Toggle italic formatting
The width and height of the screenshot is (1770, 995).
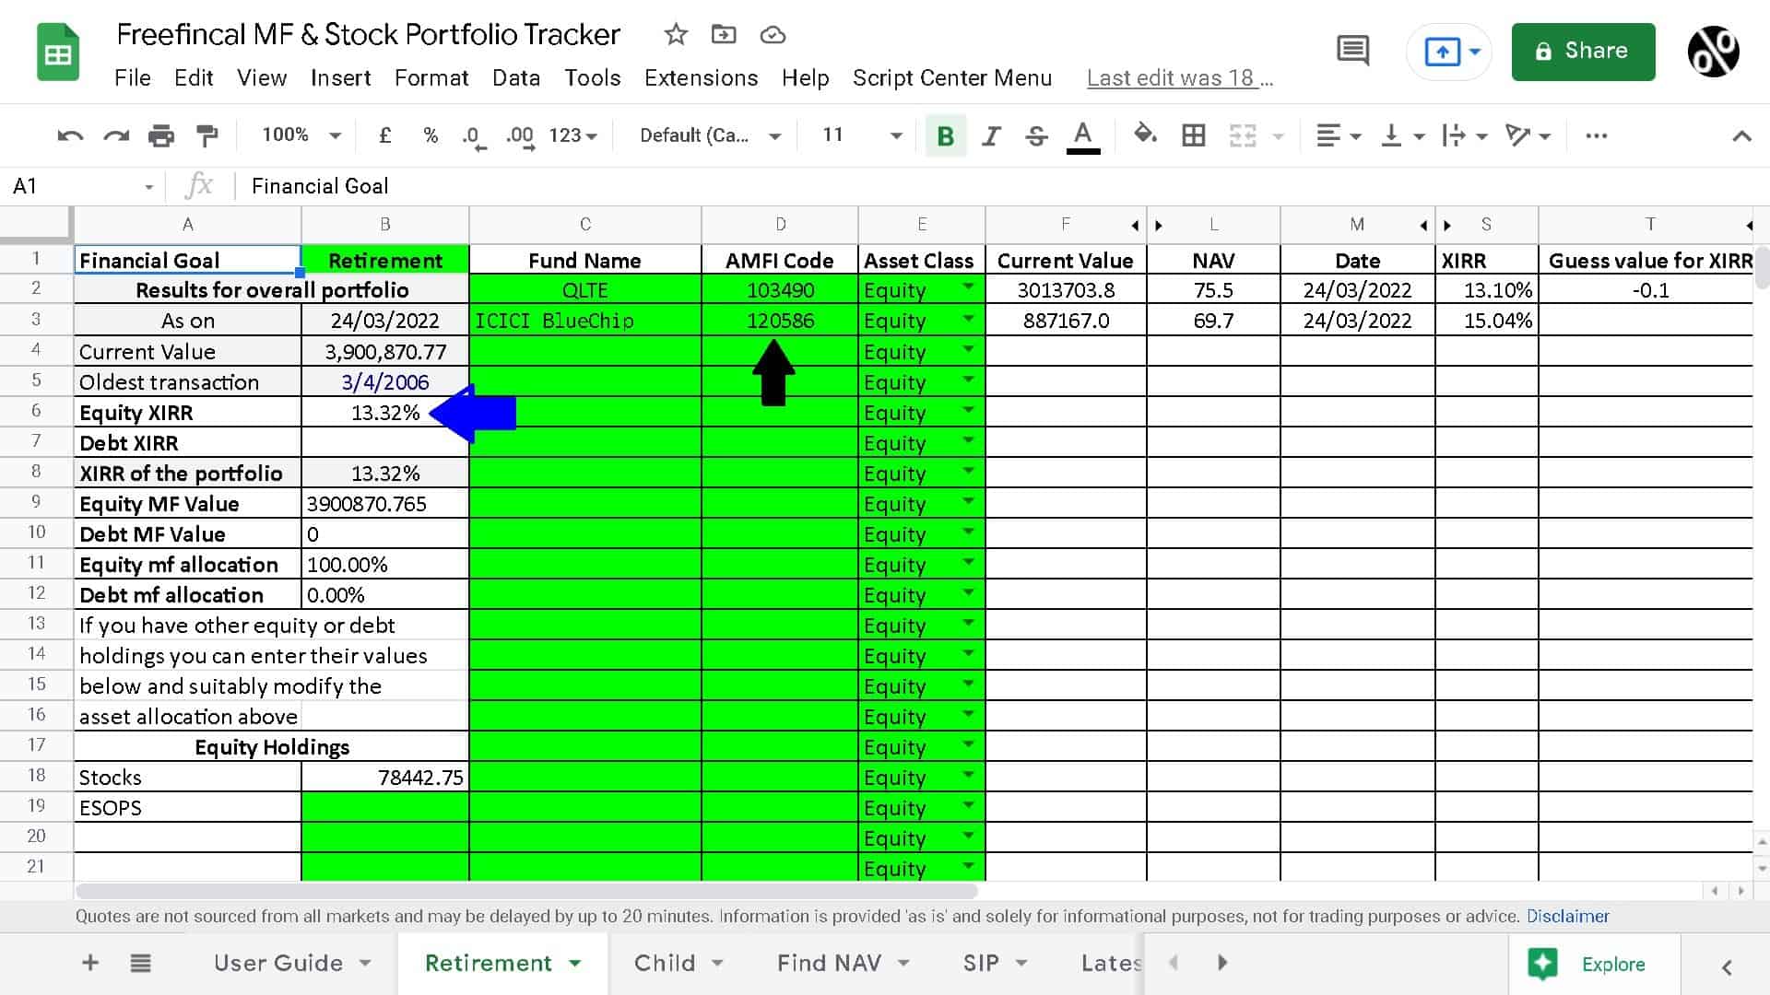(x=991, y=136)
